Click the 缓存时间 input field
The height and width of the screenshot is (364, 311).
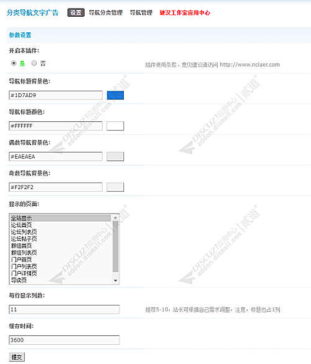tap(64, 340)
